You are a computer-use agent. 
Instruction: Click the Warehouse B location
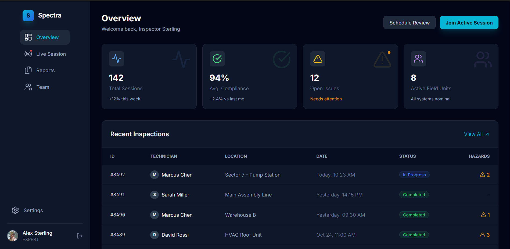click(x=240, y=215)
